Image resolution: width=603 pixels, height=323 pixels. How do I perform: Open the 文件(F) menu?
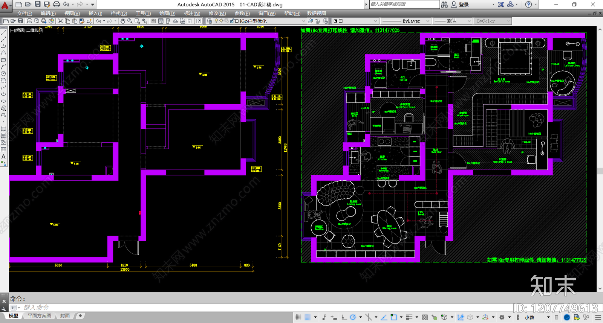tap(24, 13)
